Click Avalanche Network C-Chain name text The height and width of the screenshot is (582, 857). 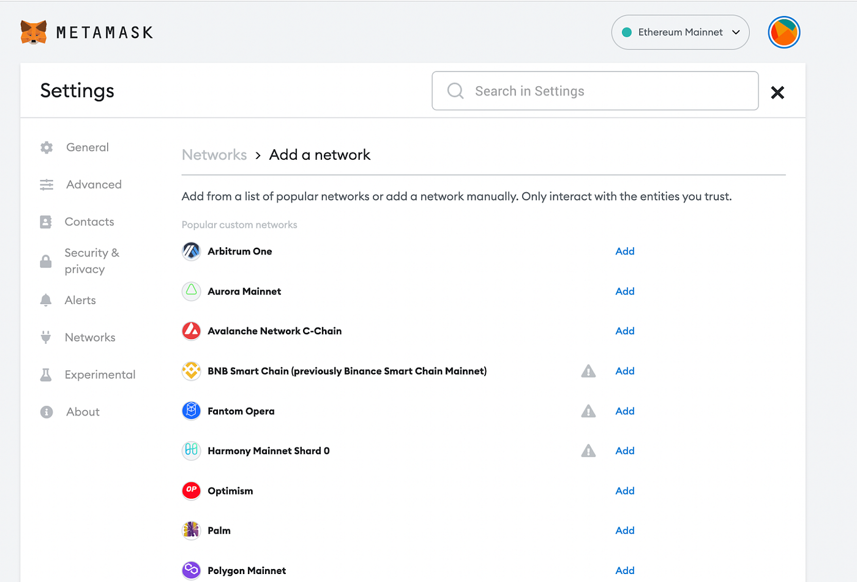[275, 331]
